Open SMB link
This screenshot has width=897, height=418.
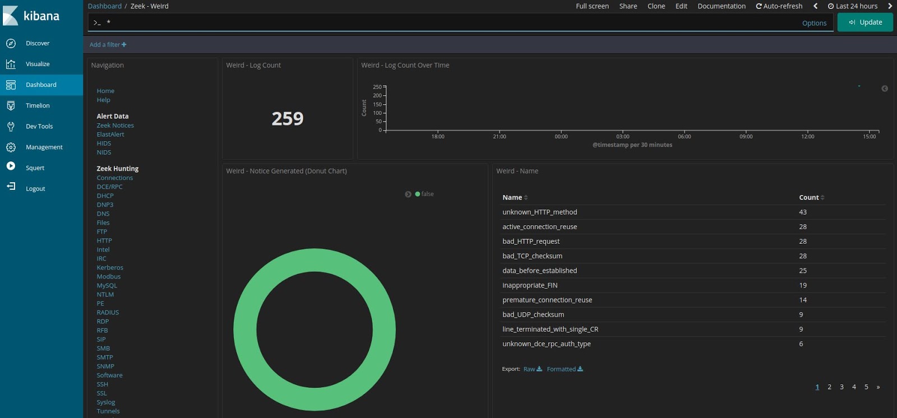pyautogui.click(x=103, y=348)
